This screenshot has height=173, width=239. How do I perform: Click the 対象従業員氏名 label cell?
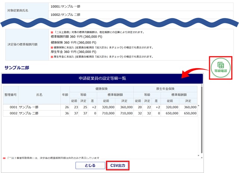click(x=27, y=11)
